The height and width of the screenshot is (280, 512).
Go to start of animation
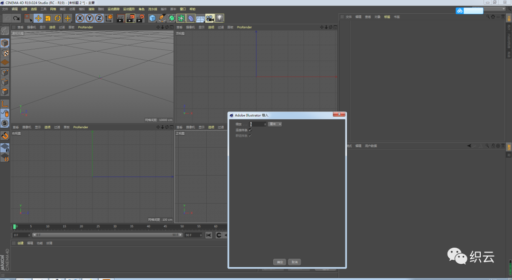pyautogui.click(x=209, y=235)
